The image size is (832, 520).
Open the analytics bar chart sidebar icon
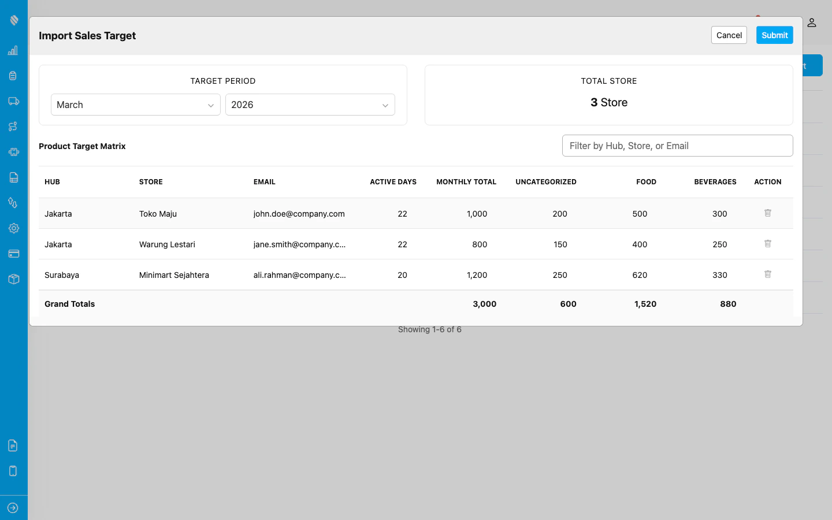tap(13, 50)
